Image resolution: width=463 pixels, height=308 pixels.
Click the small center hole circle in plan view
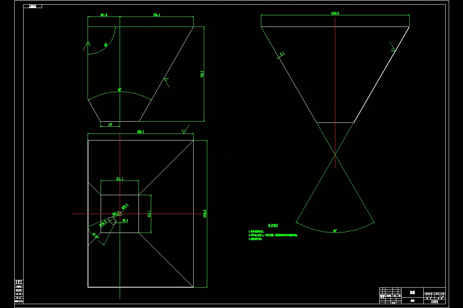point(120,214)
